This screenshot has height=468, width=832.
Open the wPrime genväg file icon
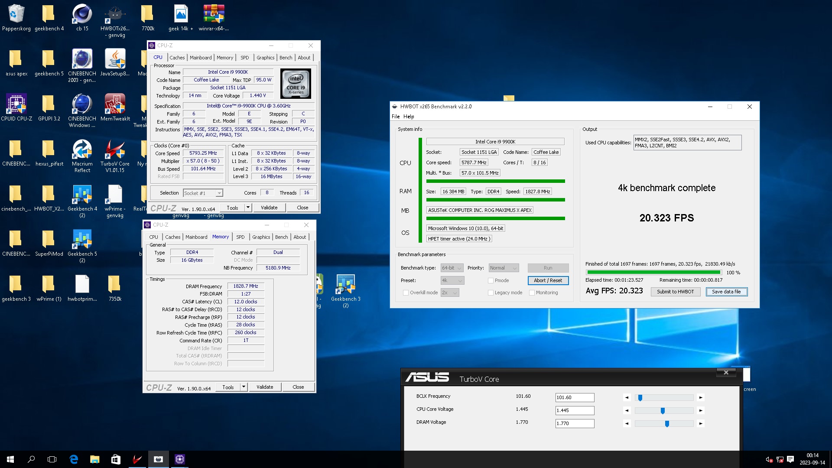point(115,201)
